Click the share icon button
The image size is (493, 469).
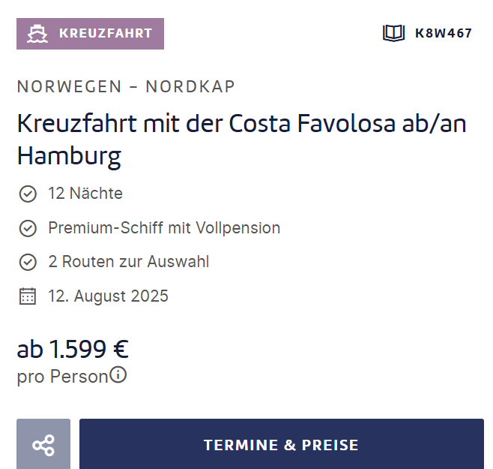point(43,444)
